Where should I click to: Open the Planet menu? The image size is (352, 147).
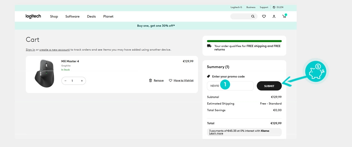[x=108, y=16]
